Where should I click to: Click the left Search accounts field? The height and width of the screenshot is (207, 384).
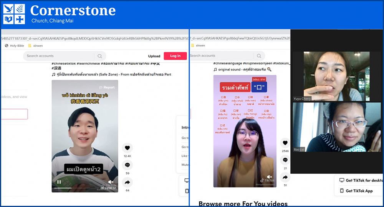65,56
